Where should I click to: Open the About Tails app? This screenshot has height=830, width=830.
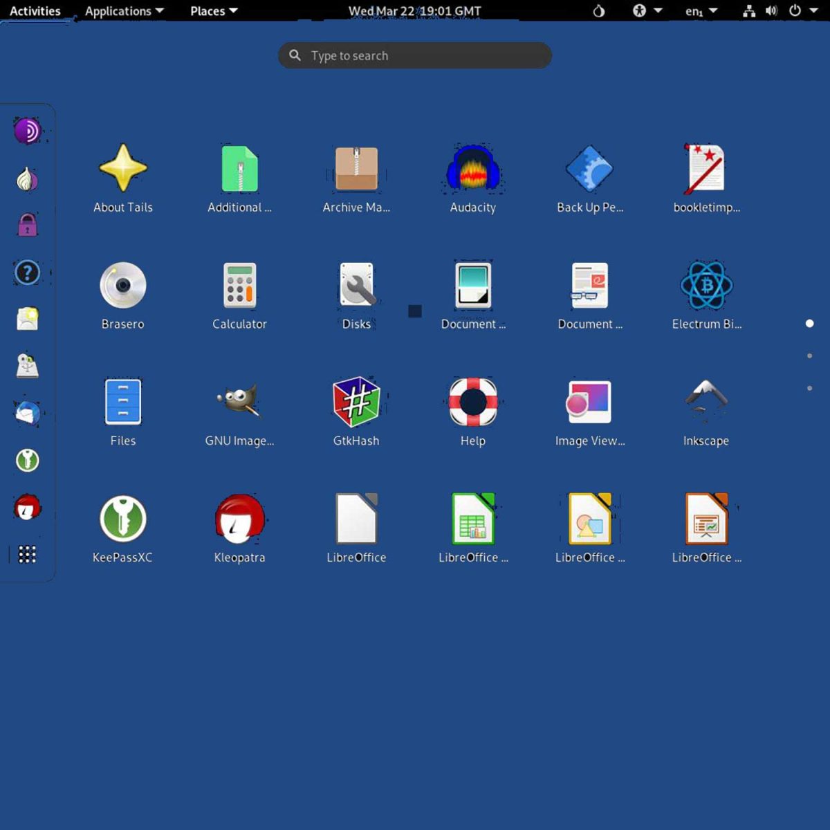[123, 169]
